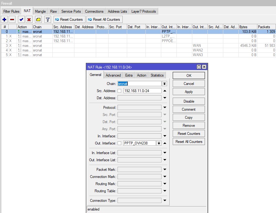Expand the Connection Mark field
The width and height of the screenshot is (276, 213).
165,176
